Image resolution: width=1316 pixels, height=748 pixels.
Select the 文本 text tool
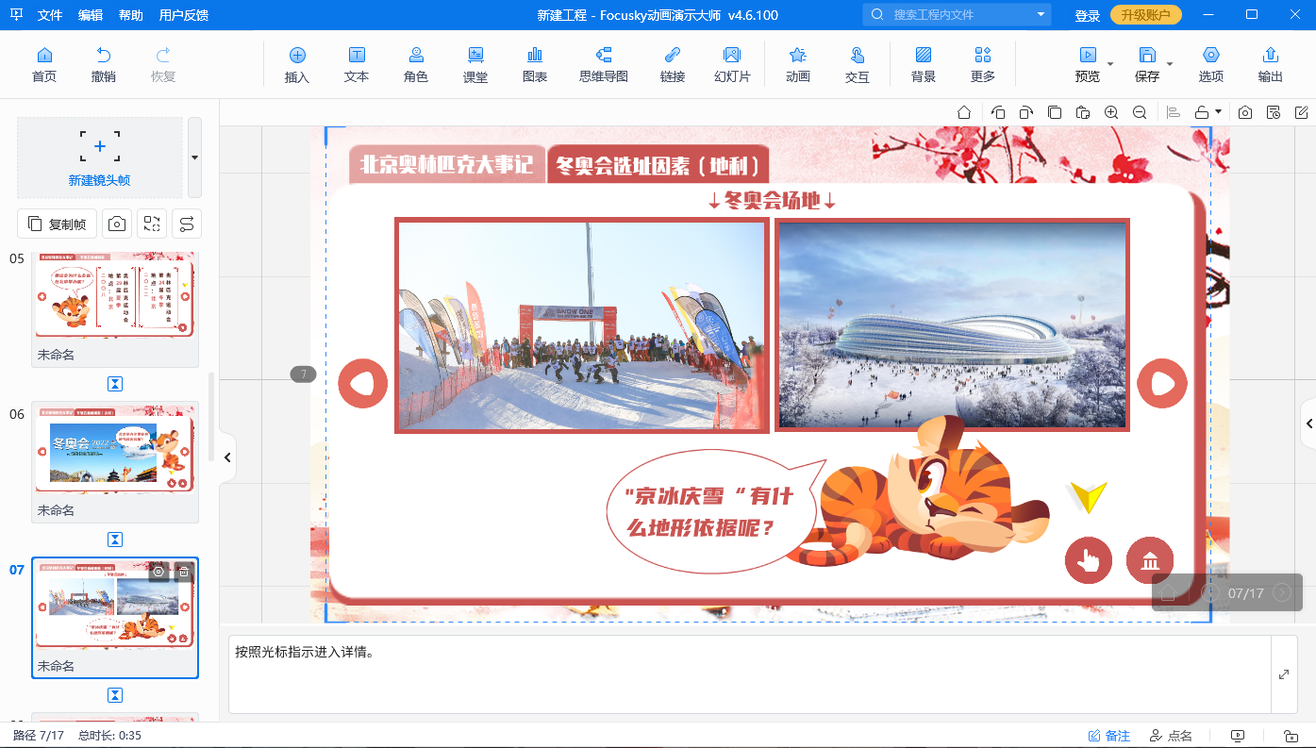pos(357,65)
